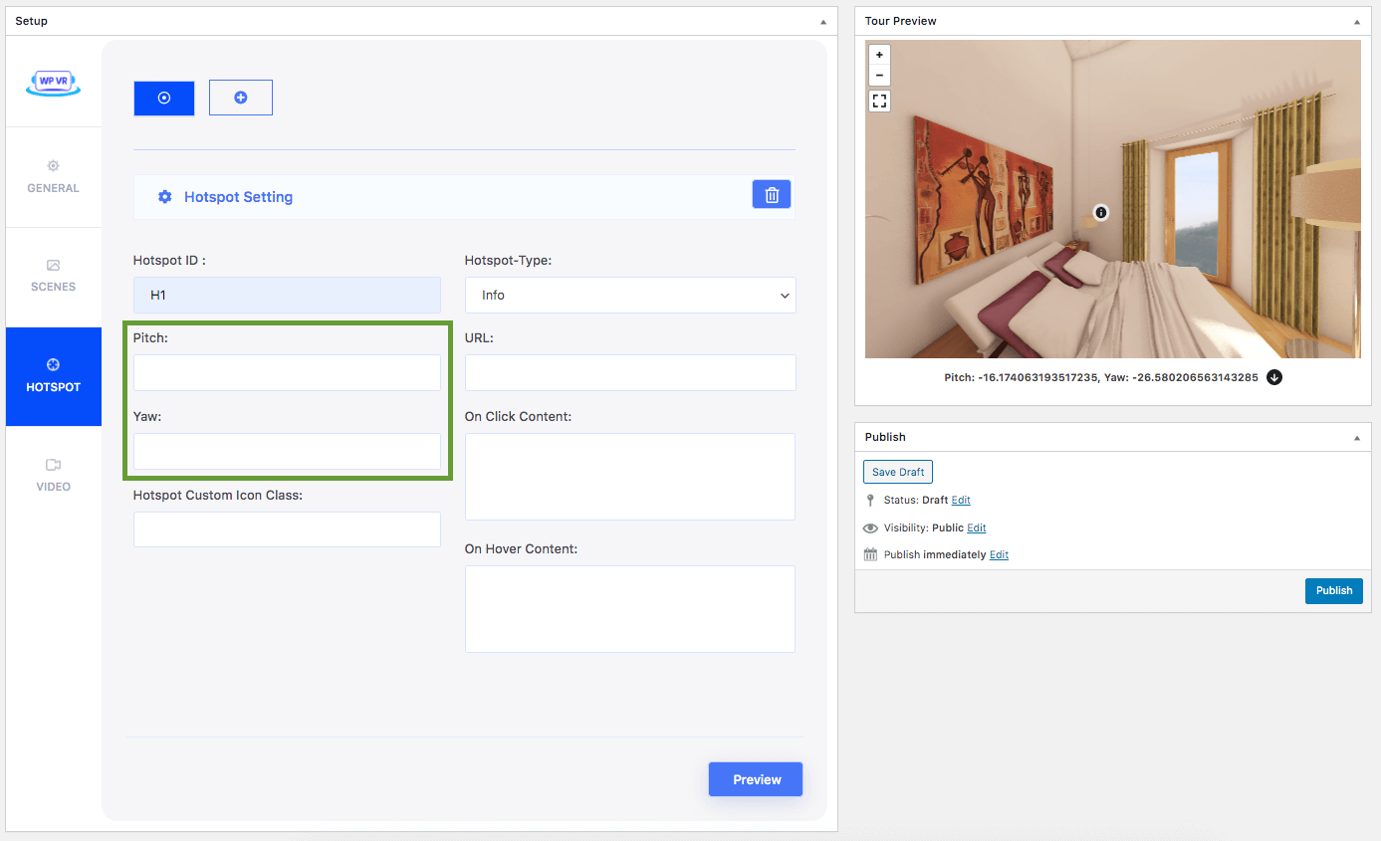Click the Hotspot Setting gear icon

165,197
